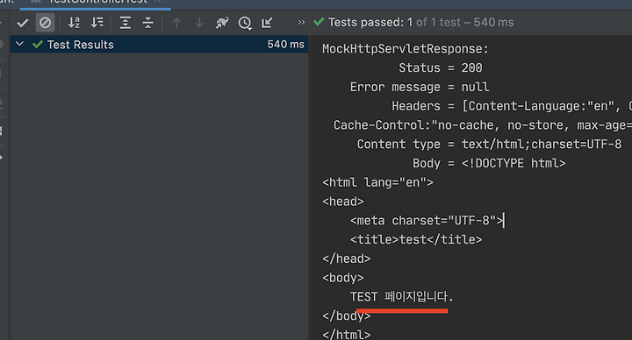
Task: Click the MockHttpServletResponse line
Action: tap(405, 49)
